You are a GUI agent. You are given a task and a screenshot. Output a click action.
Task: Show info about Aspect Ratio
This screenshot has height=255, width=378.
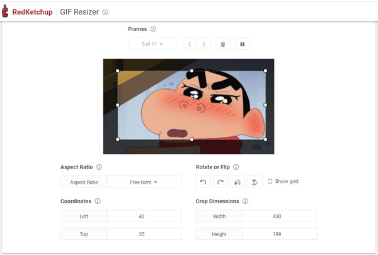[99, 167]
